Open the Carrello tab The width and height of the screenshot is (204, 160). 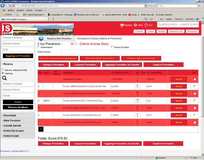point(139,31)
